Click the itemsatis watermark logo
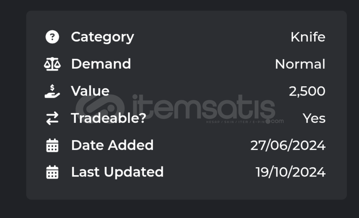359x218 pixels. tap(100, 109)
